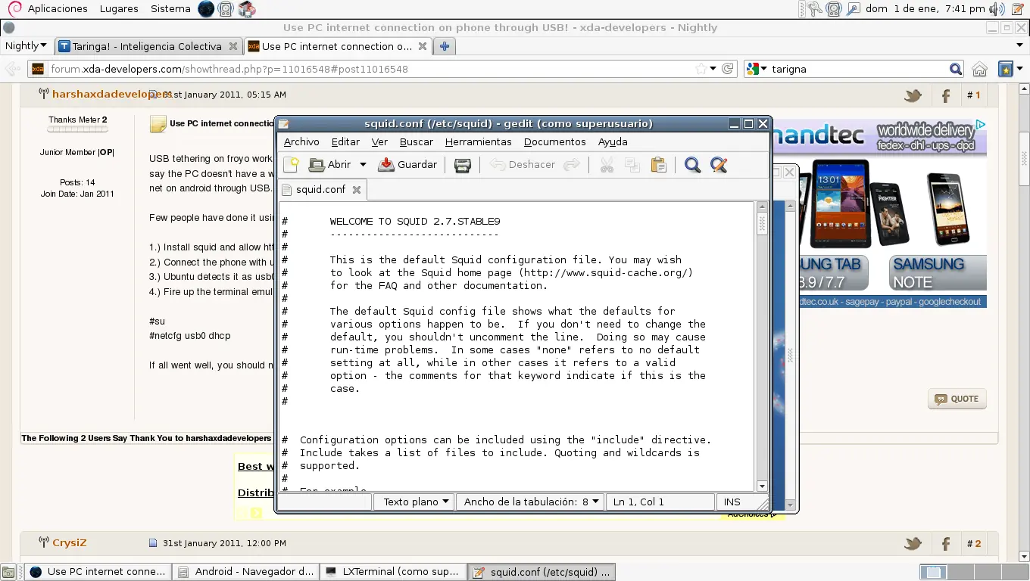Expand the bookmarks button dropdown arrow
This screenshot has width=1030, height=581.
click(1019, 69)
